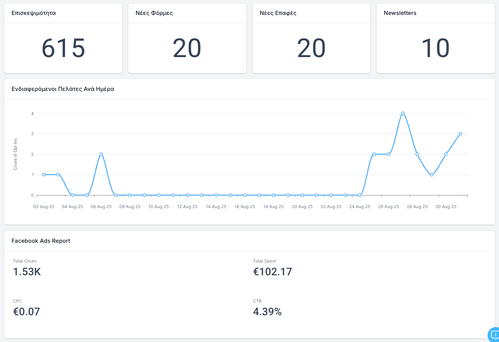Click the first data point on the chart line

pyautogui.click(x=44, y=175)
